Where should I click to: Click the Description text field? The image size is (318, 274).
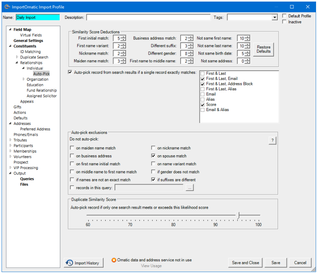[x=149, y=17]
